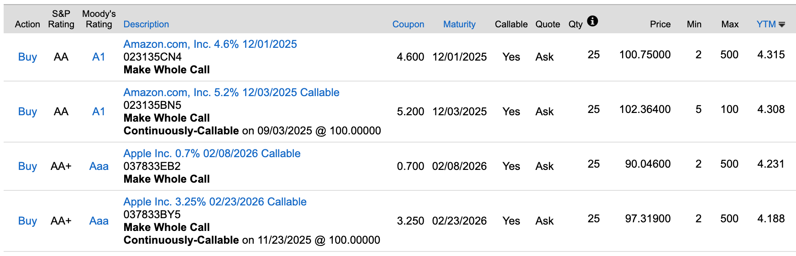Image resolution: width=796 pixels, height=256 pixels.
Task: Toggle YTM sort descending arrow
Action: point(782,25)
